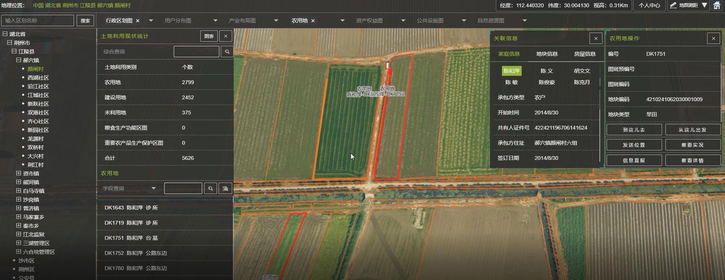
Task: Click the 搜索 button
Action: [x=85, y=20]
